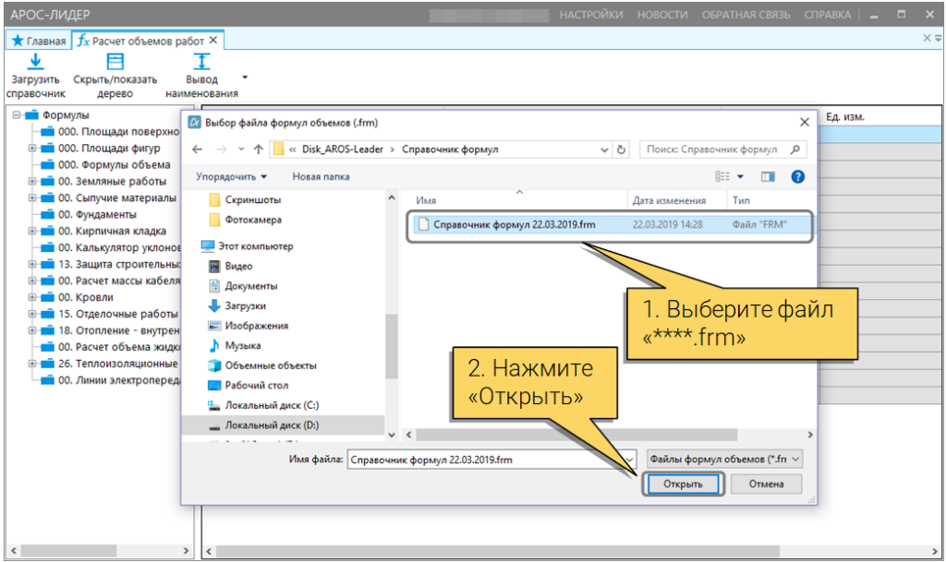The width and height of the screenshot is (946, 562).
Task: Open the НАСТРОЙКИ menu
Action: pyautogui.click(x=591, y=15)
